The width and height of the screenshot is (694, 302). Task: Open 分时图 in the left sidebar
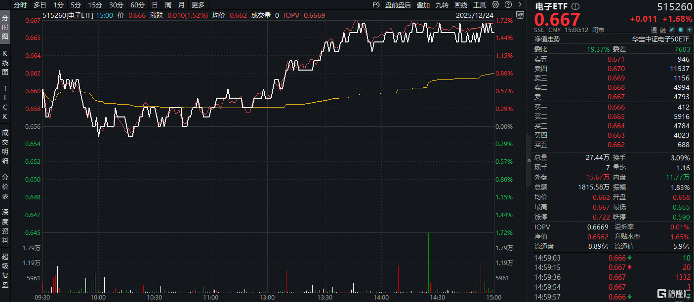coord(5,27)
